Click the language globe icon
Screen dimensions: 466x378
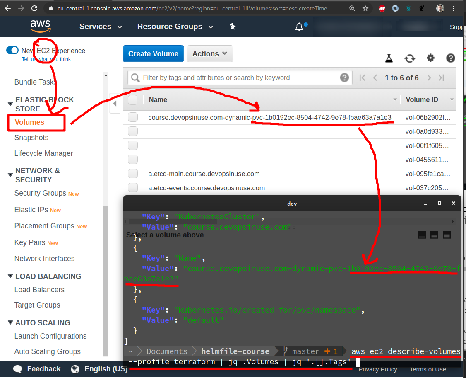[x=75, y=369]
